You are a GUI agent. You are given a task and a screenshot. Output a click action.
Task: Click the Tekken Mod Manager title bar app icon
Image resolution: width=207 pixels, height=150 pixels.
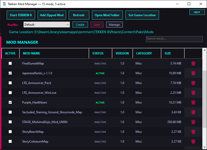click(x=4, y=4)
